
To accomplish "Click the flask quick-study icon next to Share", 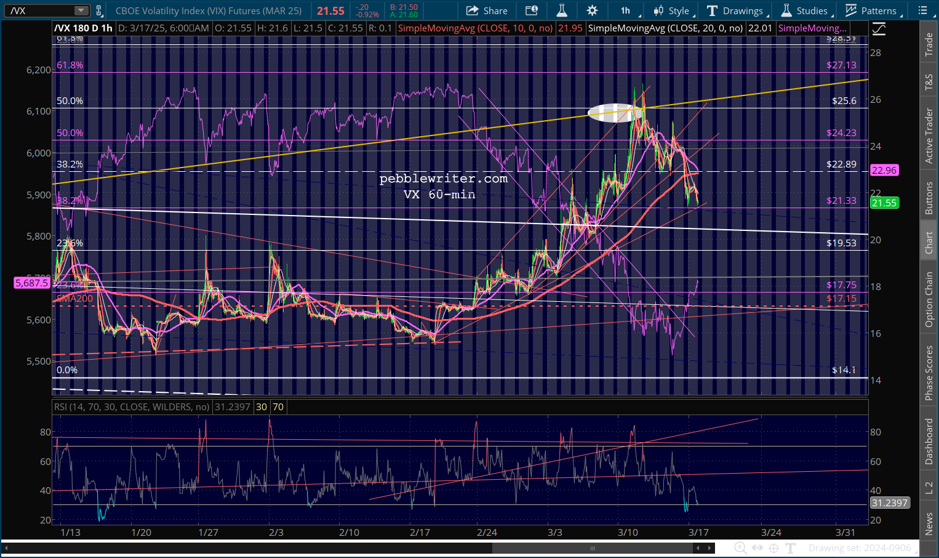I will pyautogui.click(x=561, y=10).
